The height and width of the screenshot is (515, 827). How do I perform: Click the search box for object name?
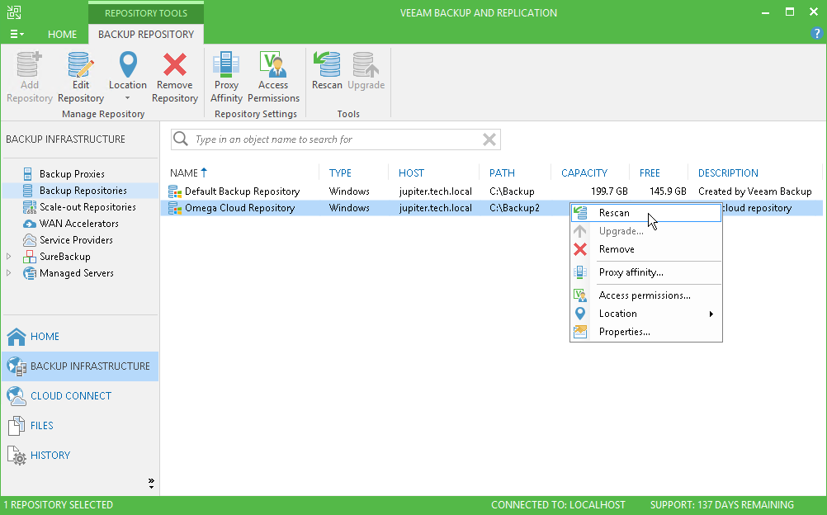click(335, 139)
